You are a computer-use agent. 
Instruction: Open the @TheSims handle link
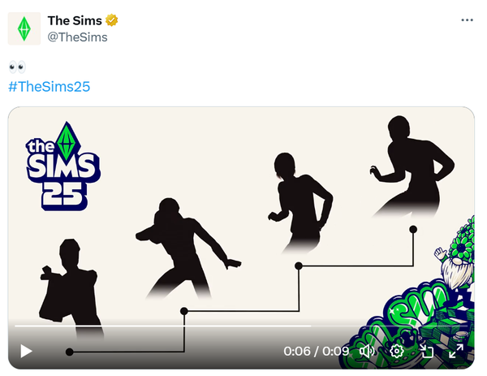coord(77,37)
